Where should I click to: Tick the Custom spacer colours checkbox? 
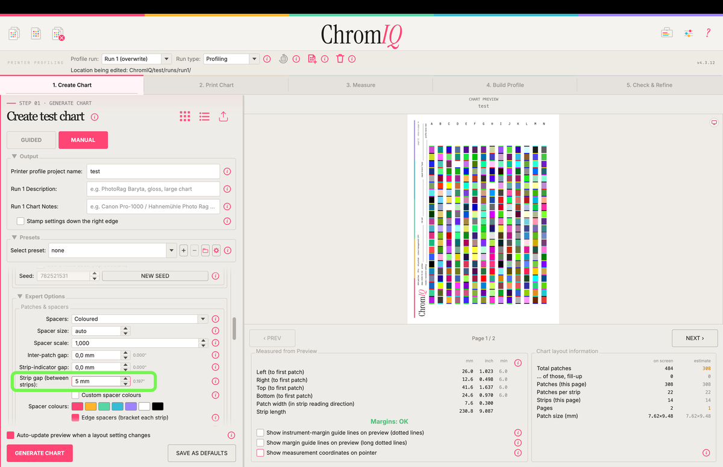click(x=75, y=395)
